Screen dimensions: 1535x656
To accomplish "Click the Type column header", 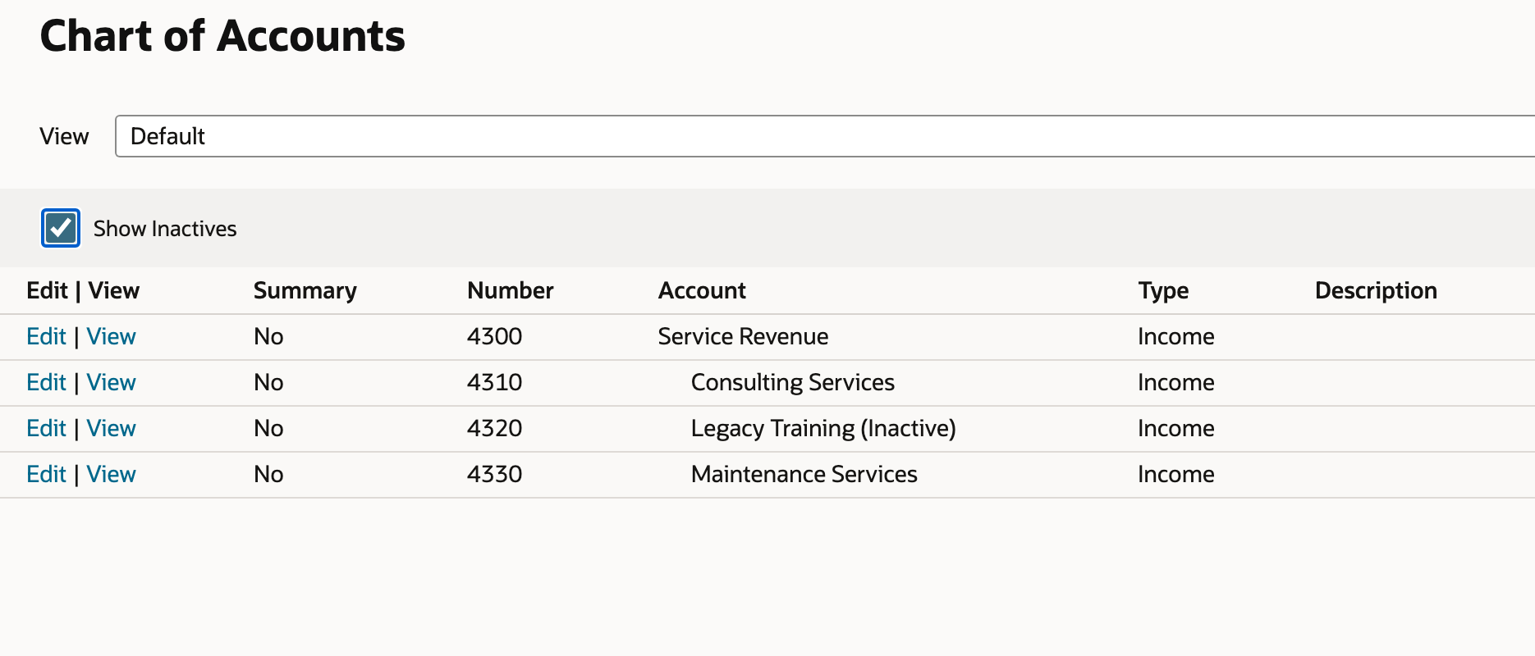I will click(1163, 290).
